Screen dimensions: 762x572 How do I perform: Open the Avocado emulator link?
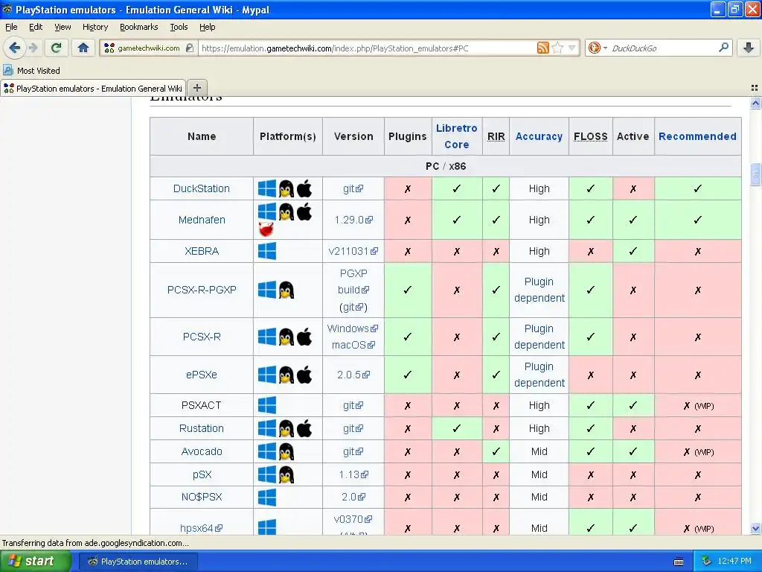(x=202, y=451)
